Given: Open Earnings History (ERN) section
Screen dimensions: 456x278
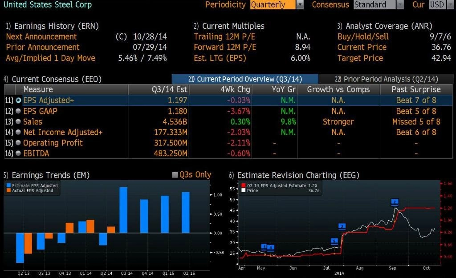Looking at the screenshot, I should (53, 26).
